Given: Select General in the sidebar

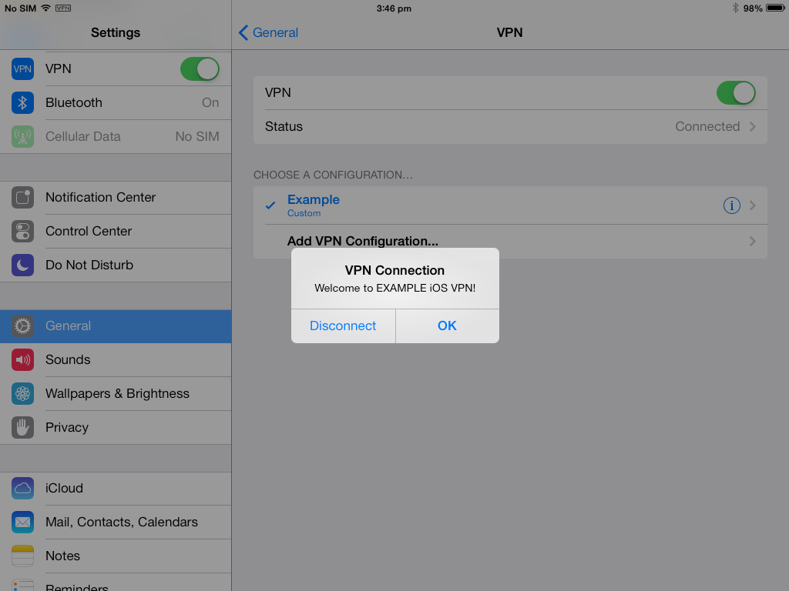Looking at the screenshot, I should [x=116, y=326].
